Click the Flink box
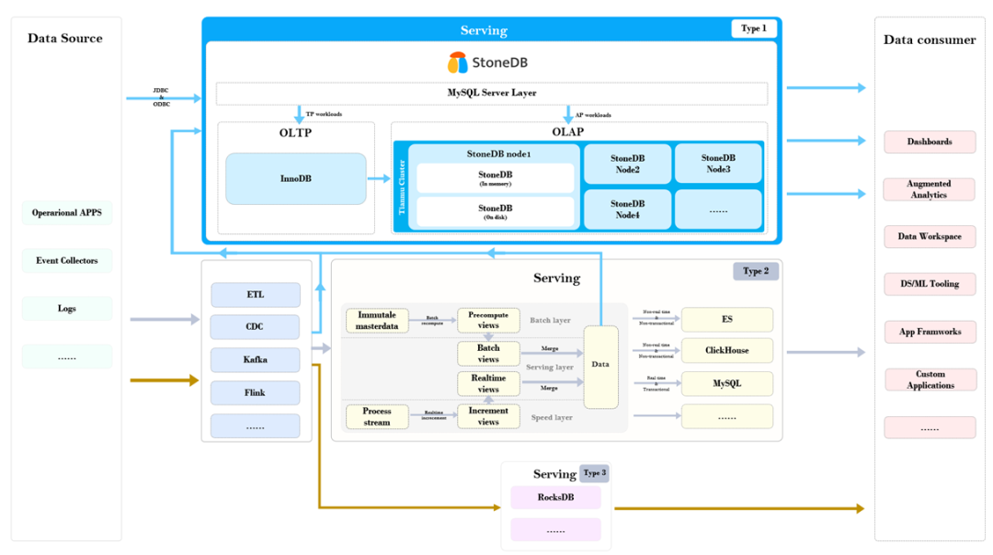This screenshot has height=555, width=993. click(x=255, y=393)
